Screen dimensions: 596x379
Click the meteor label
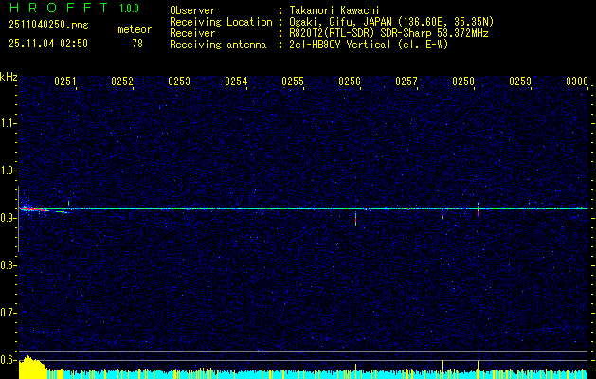[135, 29]
